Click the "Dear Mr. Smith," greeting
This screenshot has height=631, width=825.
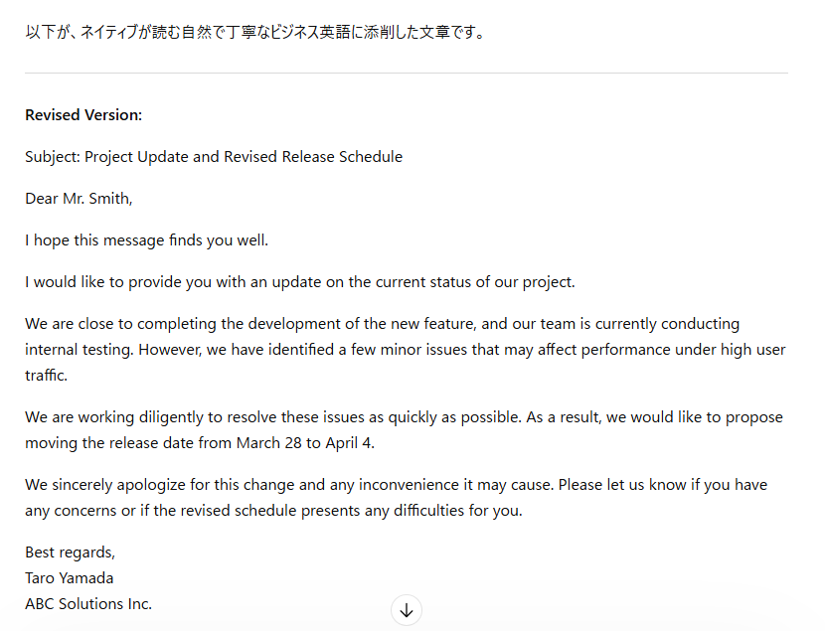click(79, 199)
